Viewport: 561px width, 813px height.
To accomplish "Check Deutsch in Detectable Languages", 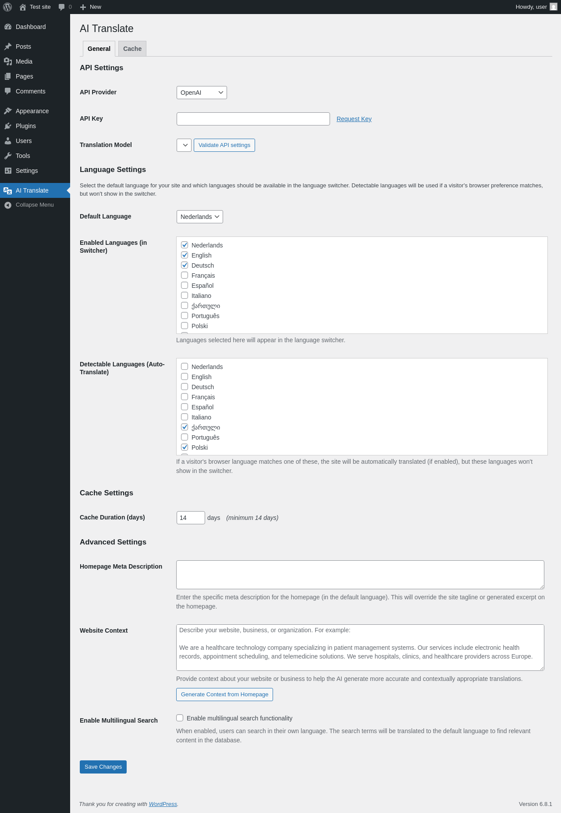I will [x=185, y=387].
